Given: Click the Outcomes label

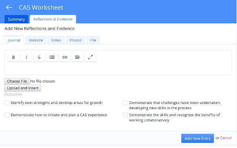Looking at the screenshot, I should [x=13, y=94].
